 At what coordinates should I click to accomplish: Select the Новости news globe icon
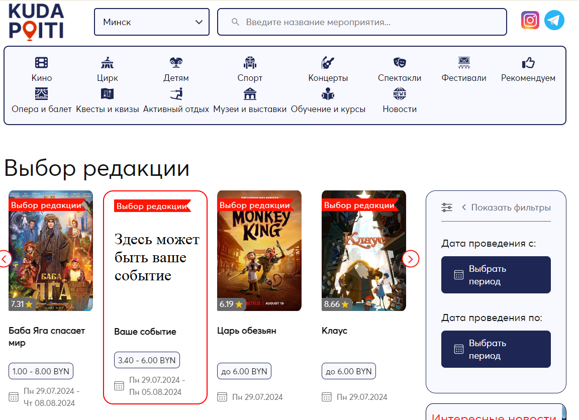coord(400,94)
